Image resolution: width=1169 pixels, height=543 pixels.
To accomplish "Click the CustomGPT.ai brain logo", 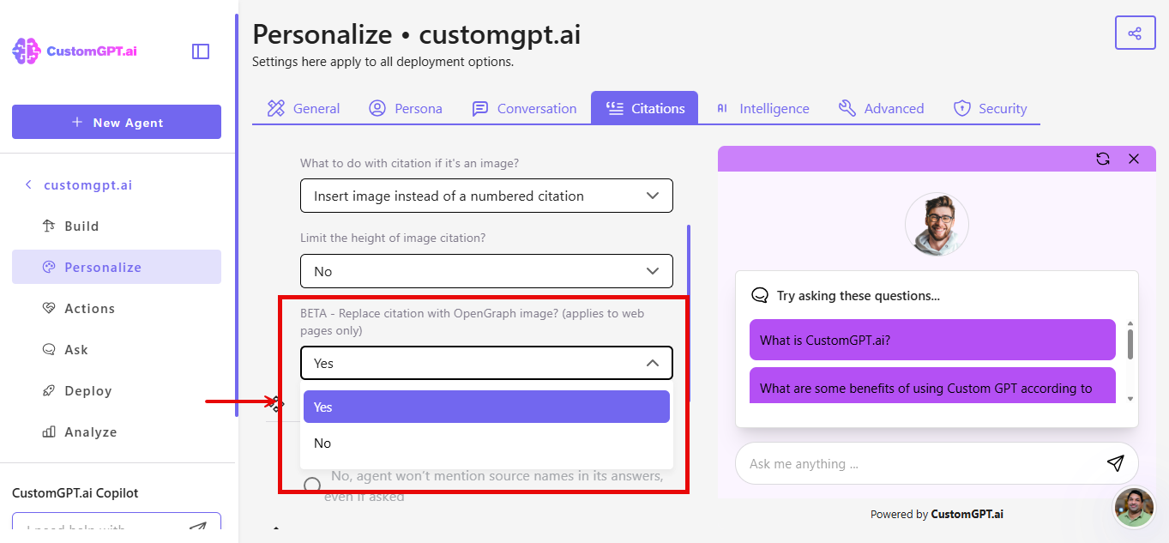I will click(27, 51).
